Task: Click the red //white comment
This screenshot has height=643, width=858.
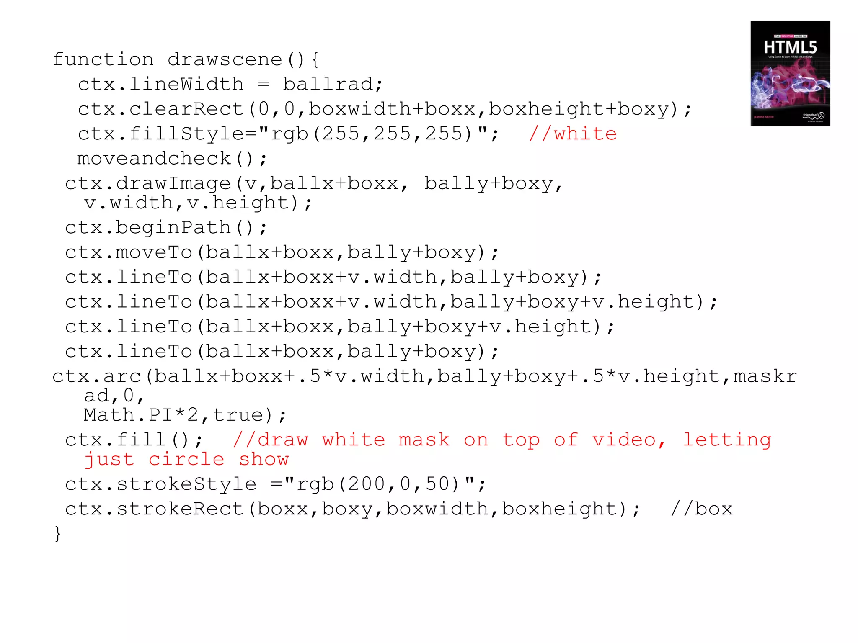Action: click(x=573, y=134)
